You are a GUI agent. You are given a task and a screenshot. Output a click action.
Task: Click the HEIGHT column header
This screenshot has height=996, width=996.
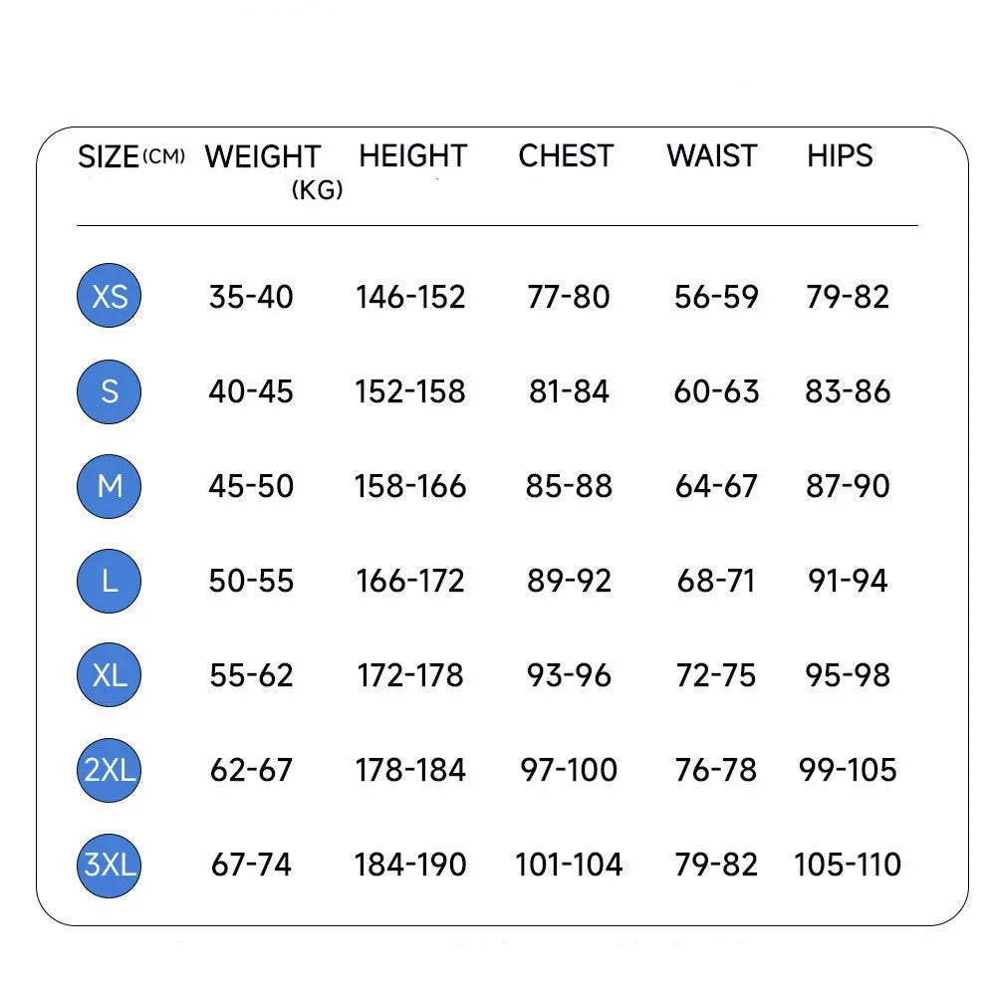tap(412, 156)
